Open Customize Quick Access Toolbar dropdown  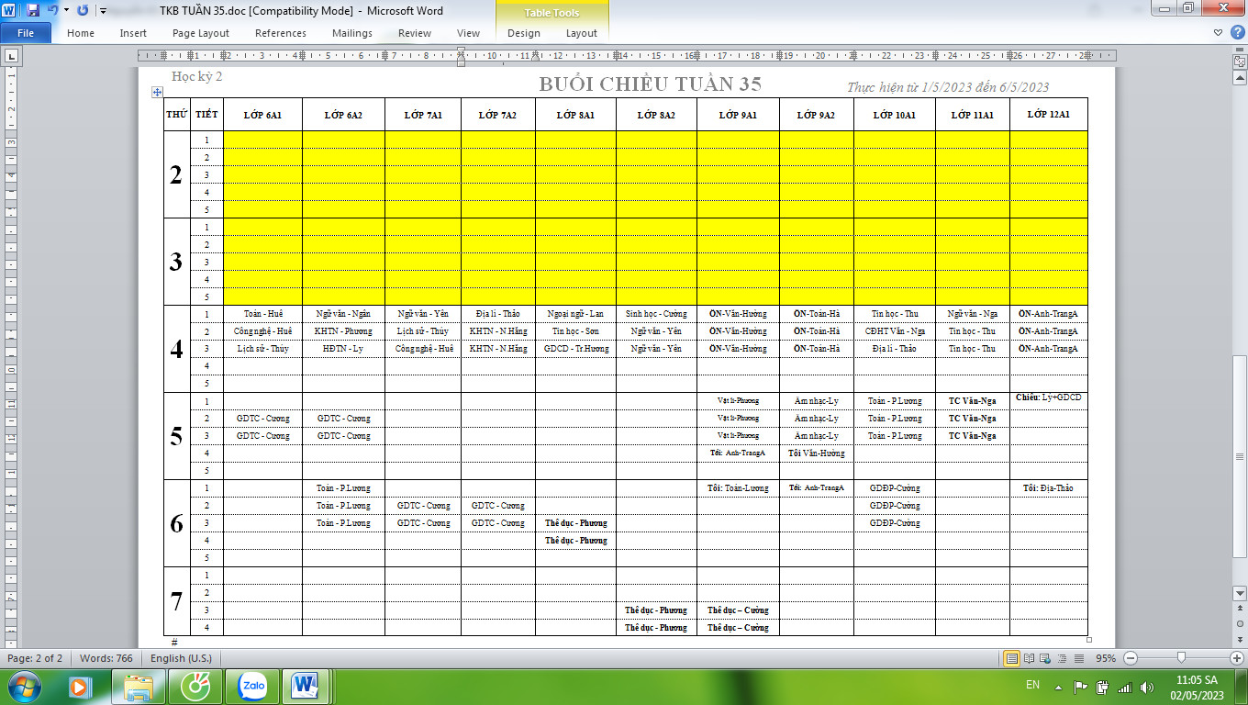pyautogui.click(x=102, y=11)
